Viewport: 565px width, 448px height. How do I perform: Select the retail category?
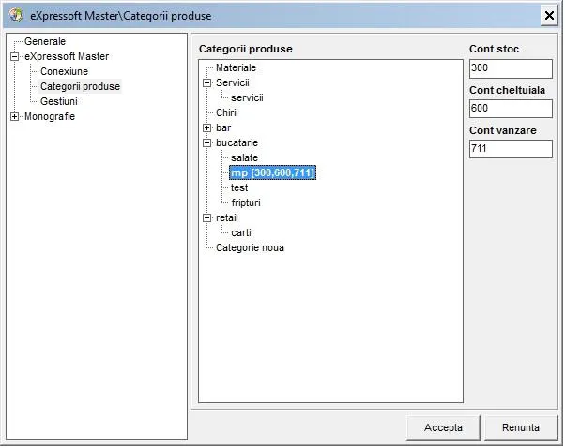[x=226, y=218]
